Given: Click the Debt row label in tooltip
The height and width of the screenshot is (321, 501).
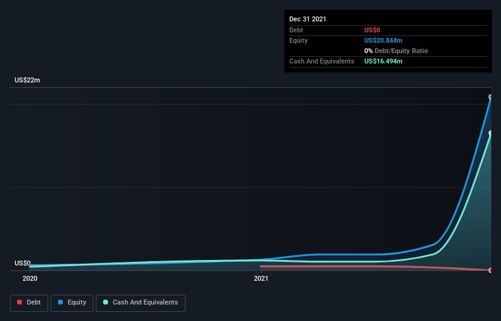Looking at the screenshot, I should (296, 30).
